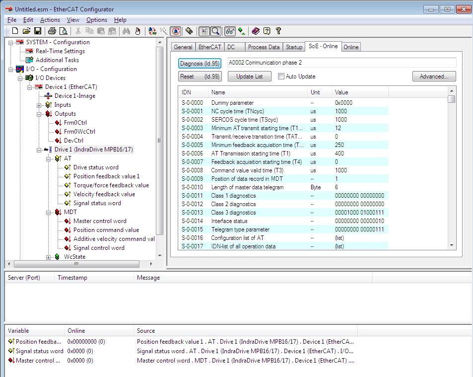Click the eyeglasses icon in toolbar
The image size is (473, 377).
pyautogui.click(x=230, y=31)
